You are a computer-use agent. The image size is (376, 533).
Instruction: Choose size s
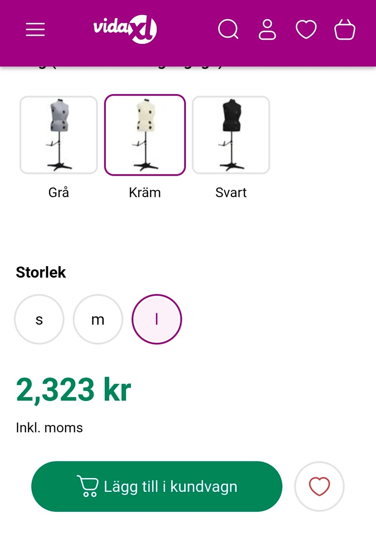(39, 319)
